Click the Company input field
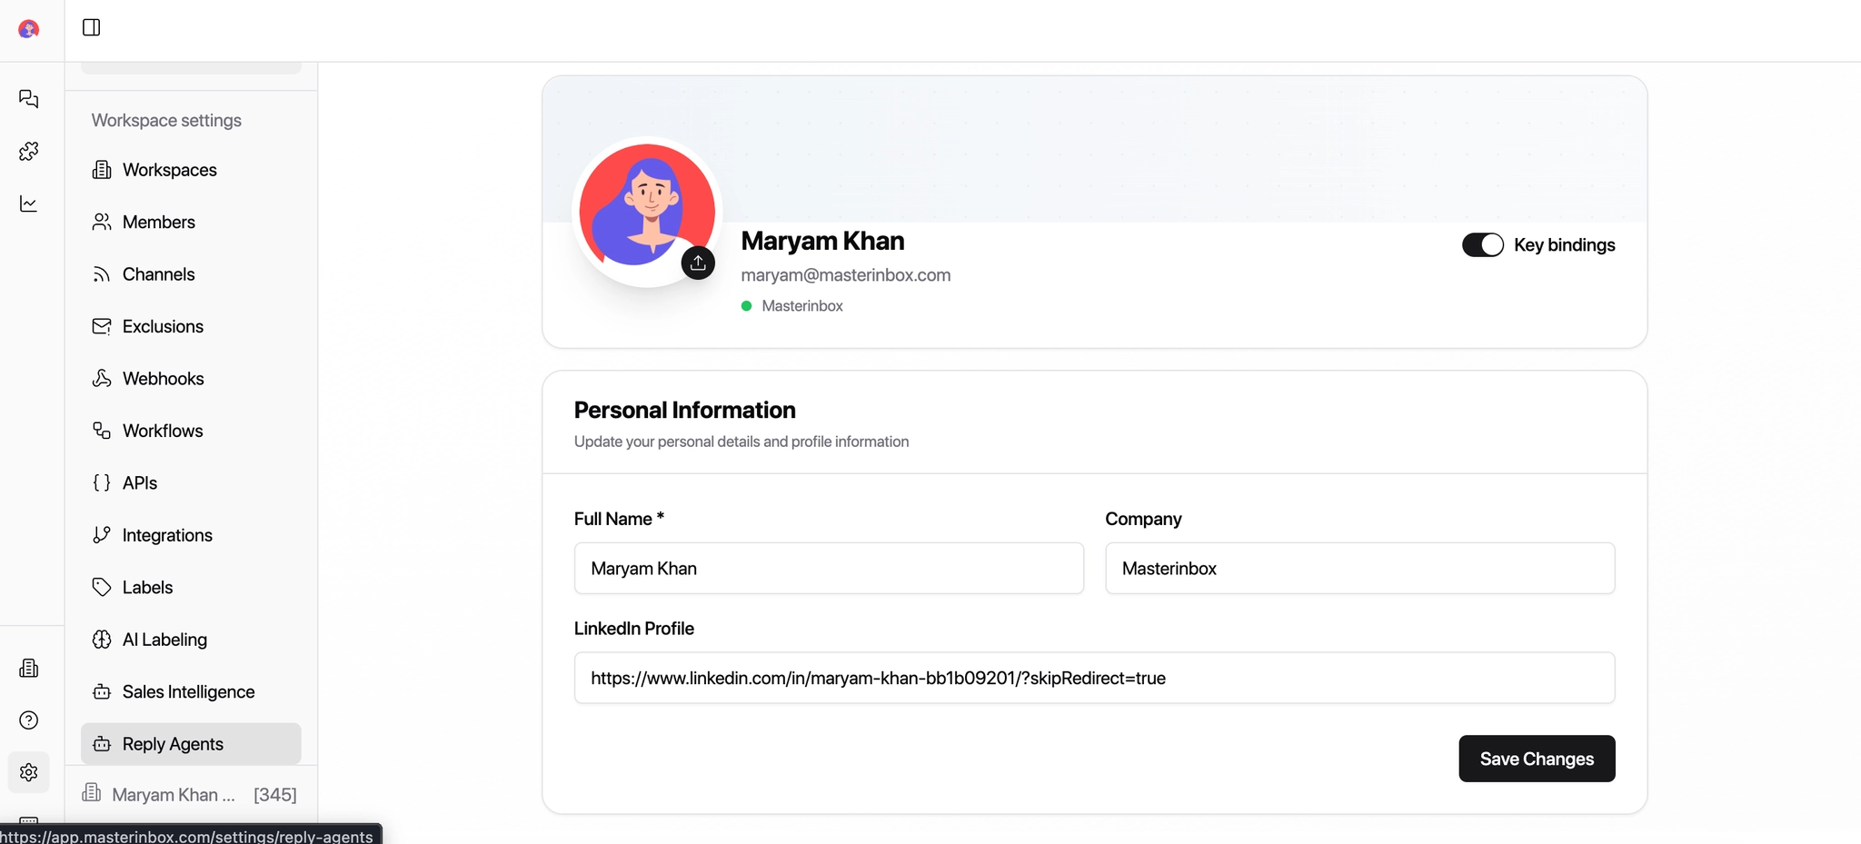Viewport: 1861px width, 844px height. click(x=1359, y=569)
